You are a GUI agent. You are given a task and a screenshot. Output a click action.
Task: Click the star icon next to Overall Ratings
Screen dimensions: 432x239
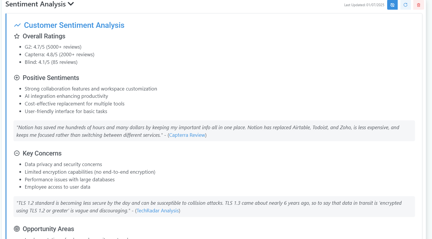click(x=17, y=36)
